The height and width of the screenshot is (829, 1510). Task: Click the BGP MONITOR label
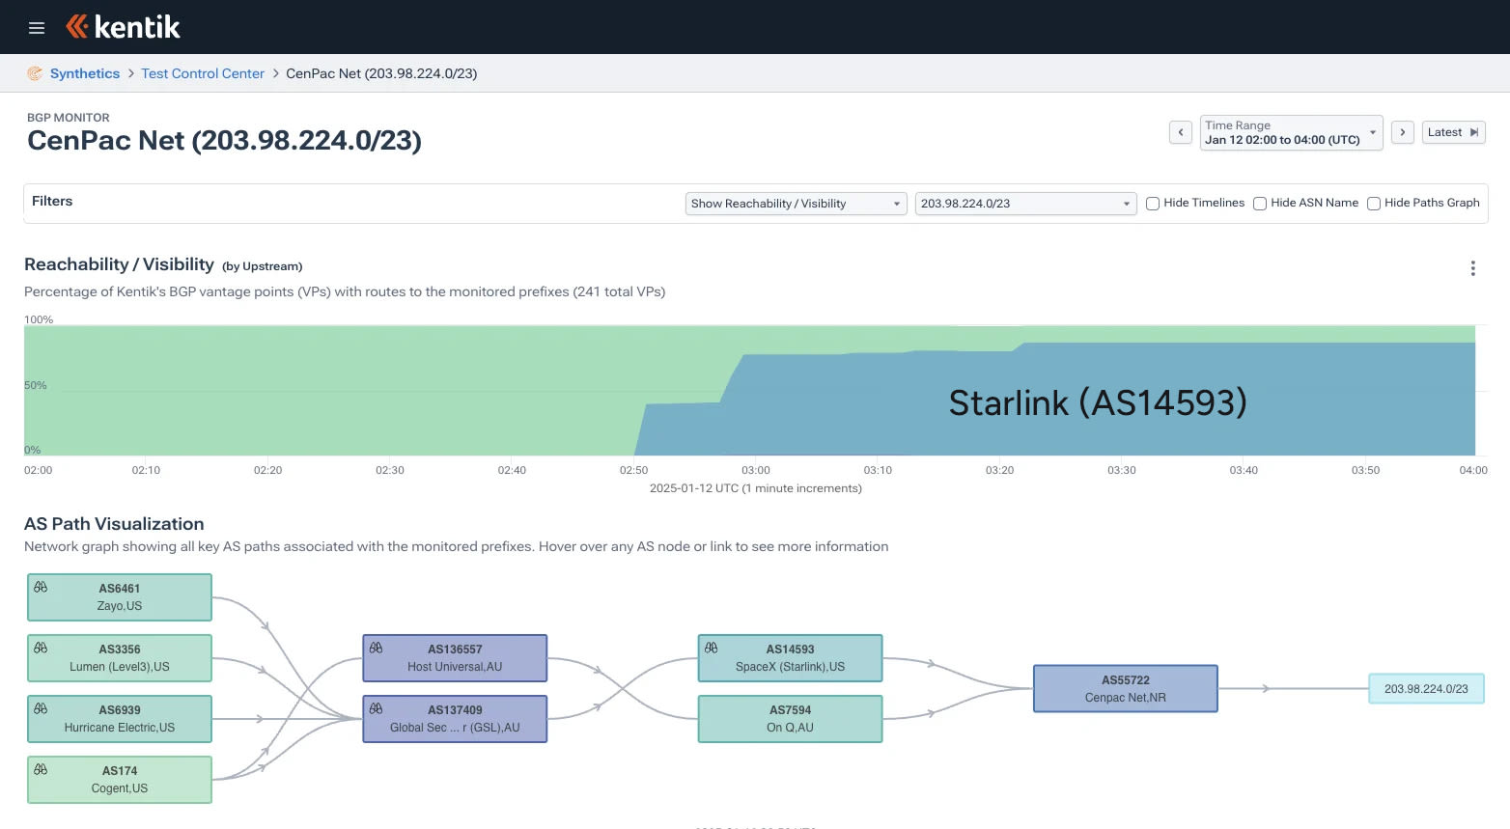tap(69, 118)
